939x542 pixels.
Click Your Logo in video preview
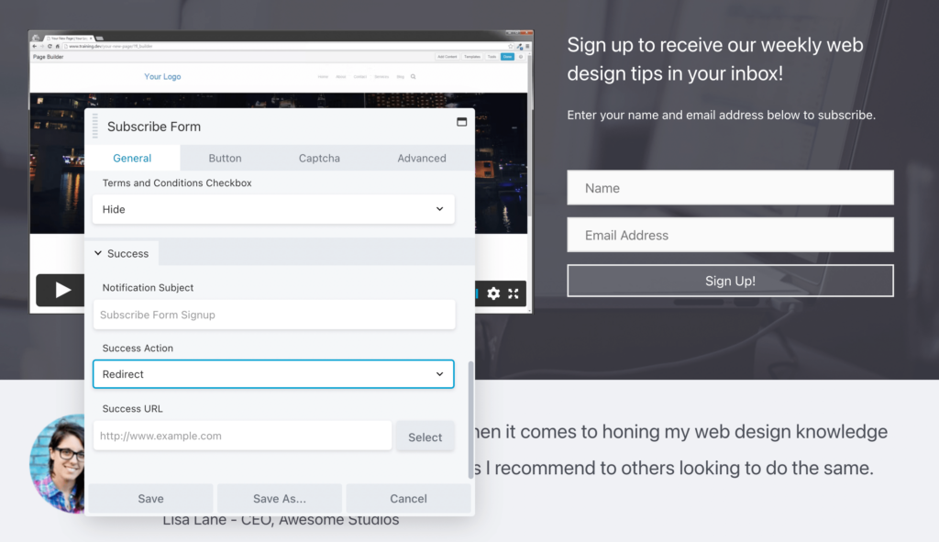pyautogui.click(x=162, y=77)
